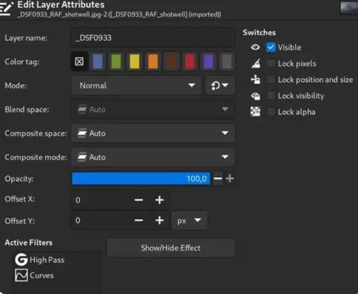Click the eye-with-lock icon for Lock visibility
Viewport: 358px width, 294px height.
[x=256, y=96]
